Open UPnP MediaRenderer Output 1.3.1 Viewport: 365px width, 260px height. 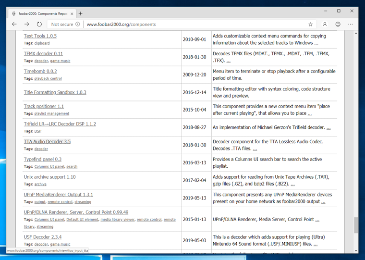pyautogui.click(x=58, y=195)
